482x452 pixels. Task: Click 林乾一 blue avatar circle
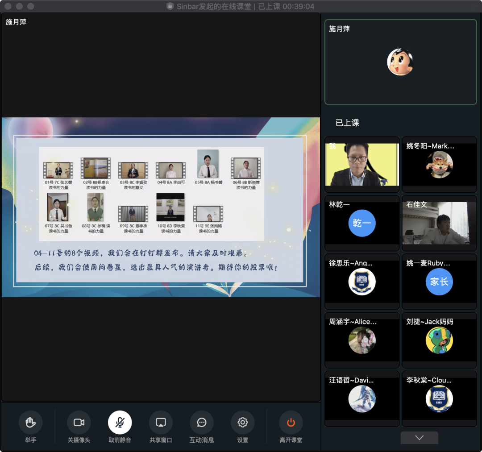[x=362, y=223]
